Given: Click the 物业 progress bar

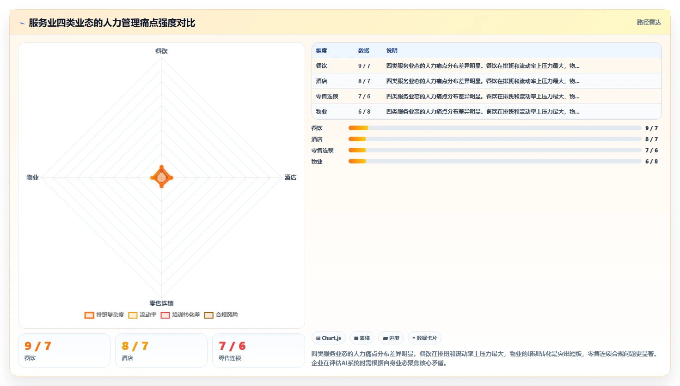Looking at the screenshot, I should tap(495, 161).
